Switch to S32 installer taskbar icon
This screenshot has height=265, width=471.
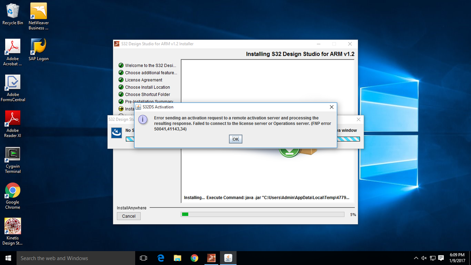211,258
